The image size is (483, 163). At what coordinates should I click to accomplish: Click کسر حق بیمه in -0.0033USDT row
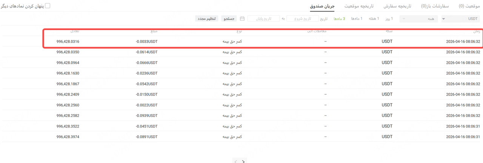(x=233, y=41)
